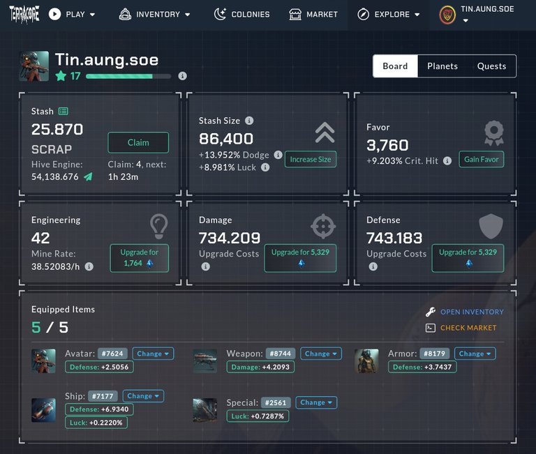Click the #2561 special ID tag
The height and width of the screenshot is (454, 536).
[276, 402]
